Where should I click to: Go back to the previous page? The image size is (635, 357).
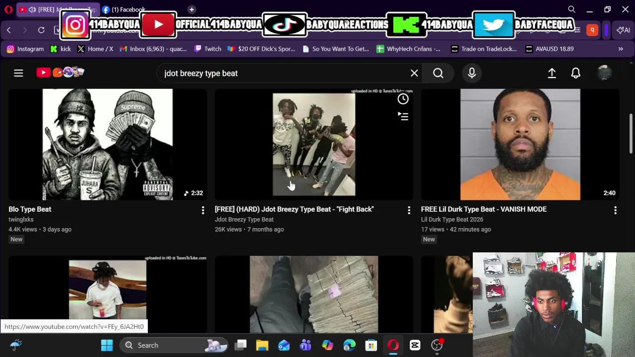pos(9,30)
